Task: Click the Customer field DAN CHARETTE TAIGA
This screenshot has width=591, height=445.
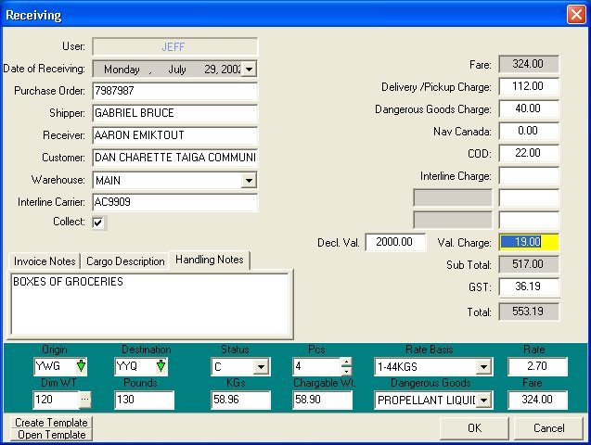Action: click(x=174, y=158)
